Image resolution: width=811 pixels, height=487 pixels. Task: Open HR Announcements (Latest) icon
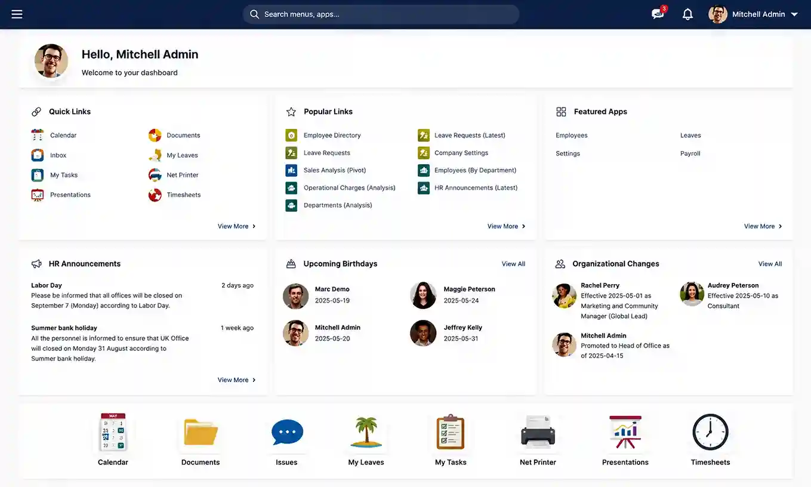pos(424,187)
